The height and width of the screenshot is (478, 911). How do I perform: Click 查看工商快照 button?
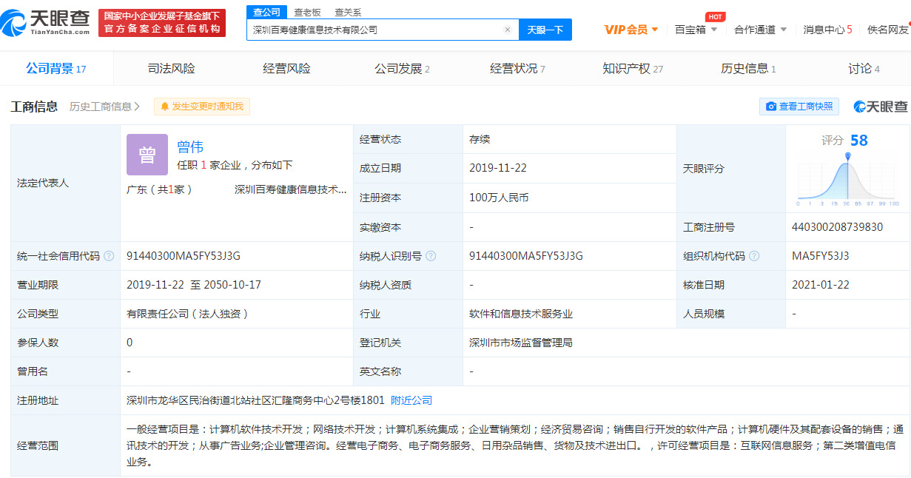[799, 107]
